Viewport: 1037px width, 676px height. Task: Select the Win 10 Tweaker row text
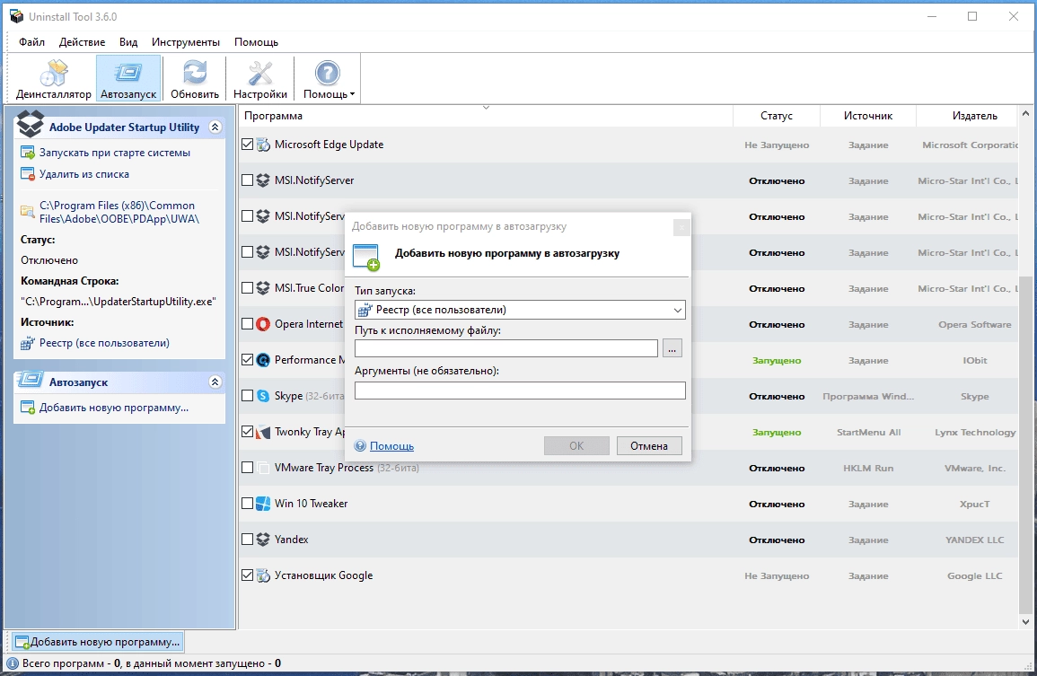click(x=311, y=504)
